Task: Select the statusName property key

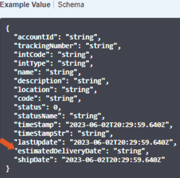Action: [38, 116]
